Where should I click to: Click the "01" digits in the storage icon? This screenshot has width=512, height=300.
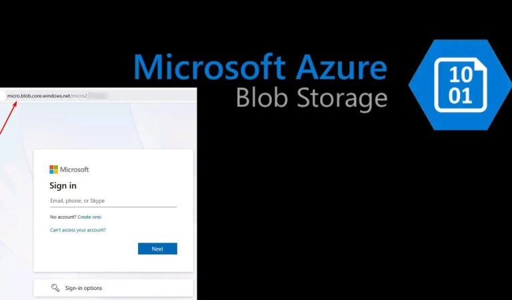[x=460, y=96]
